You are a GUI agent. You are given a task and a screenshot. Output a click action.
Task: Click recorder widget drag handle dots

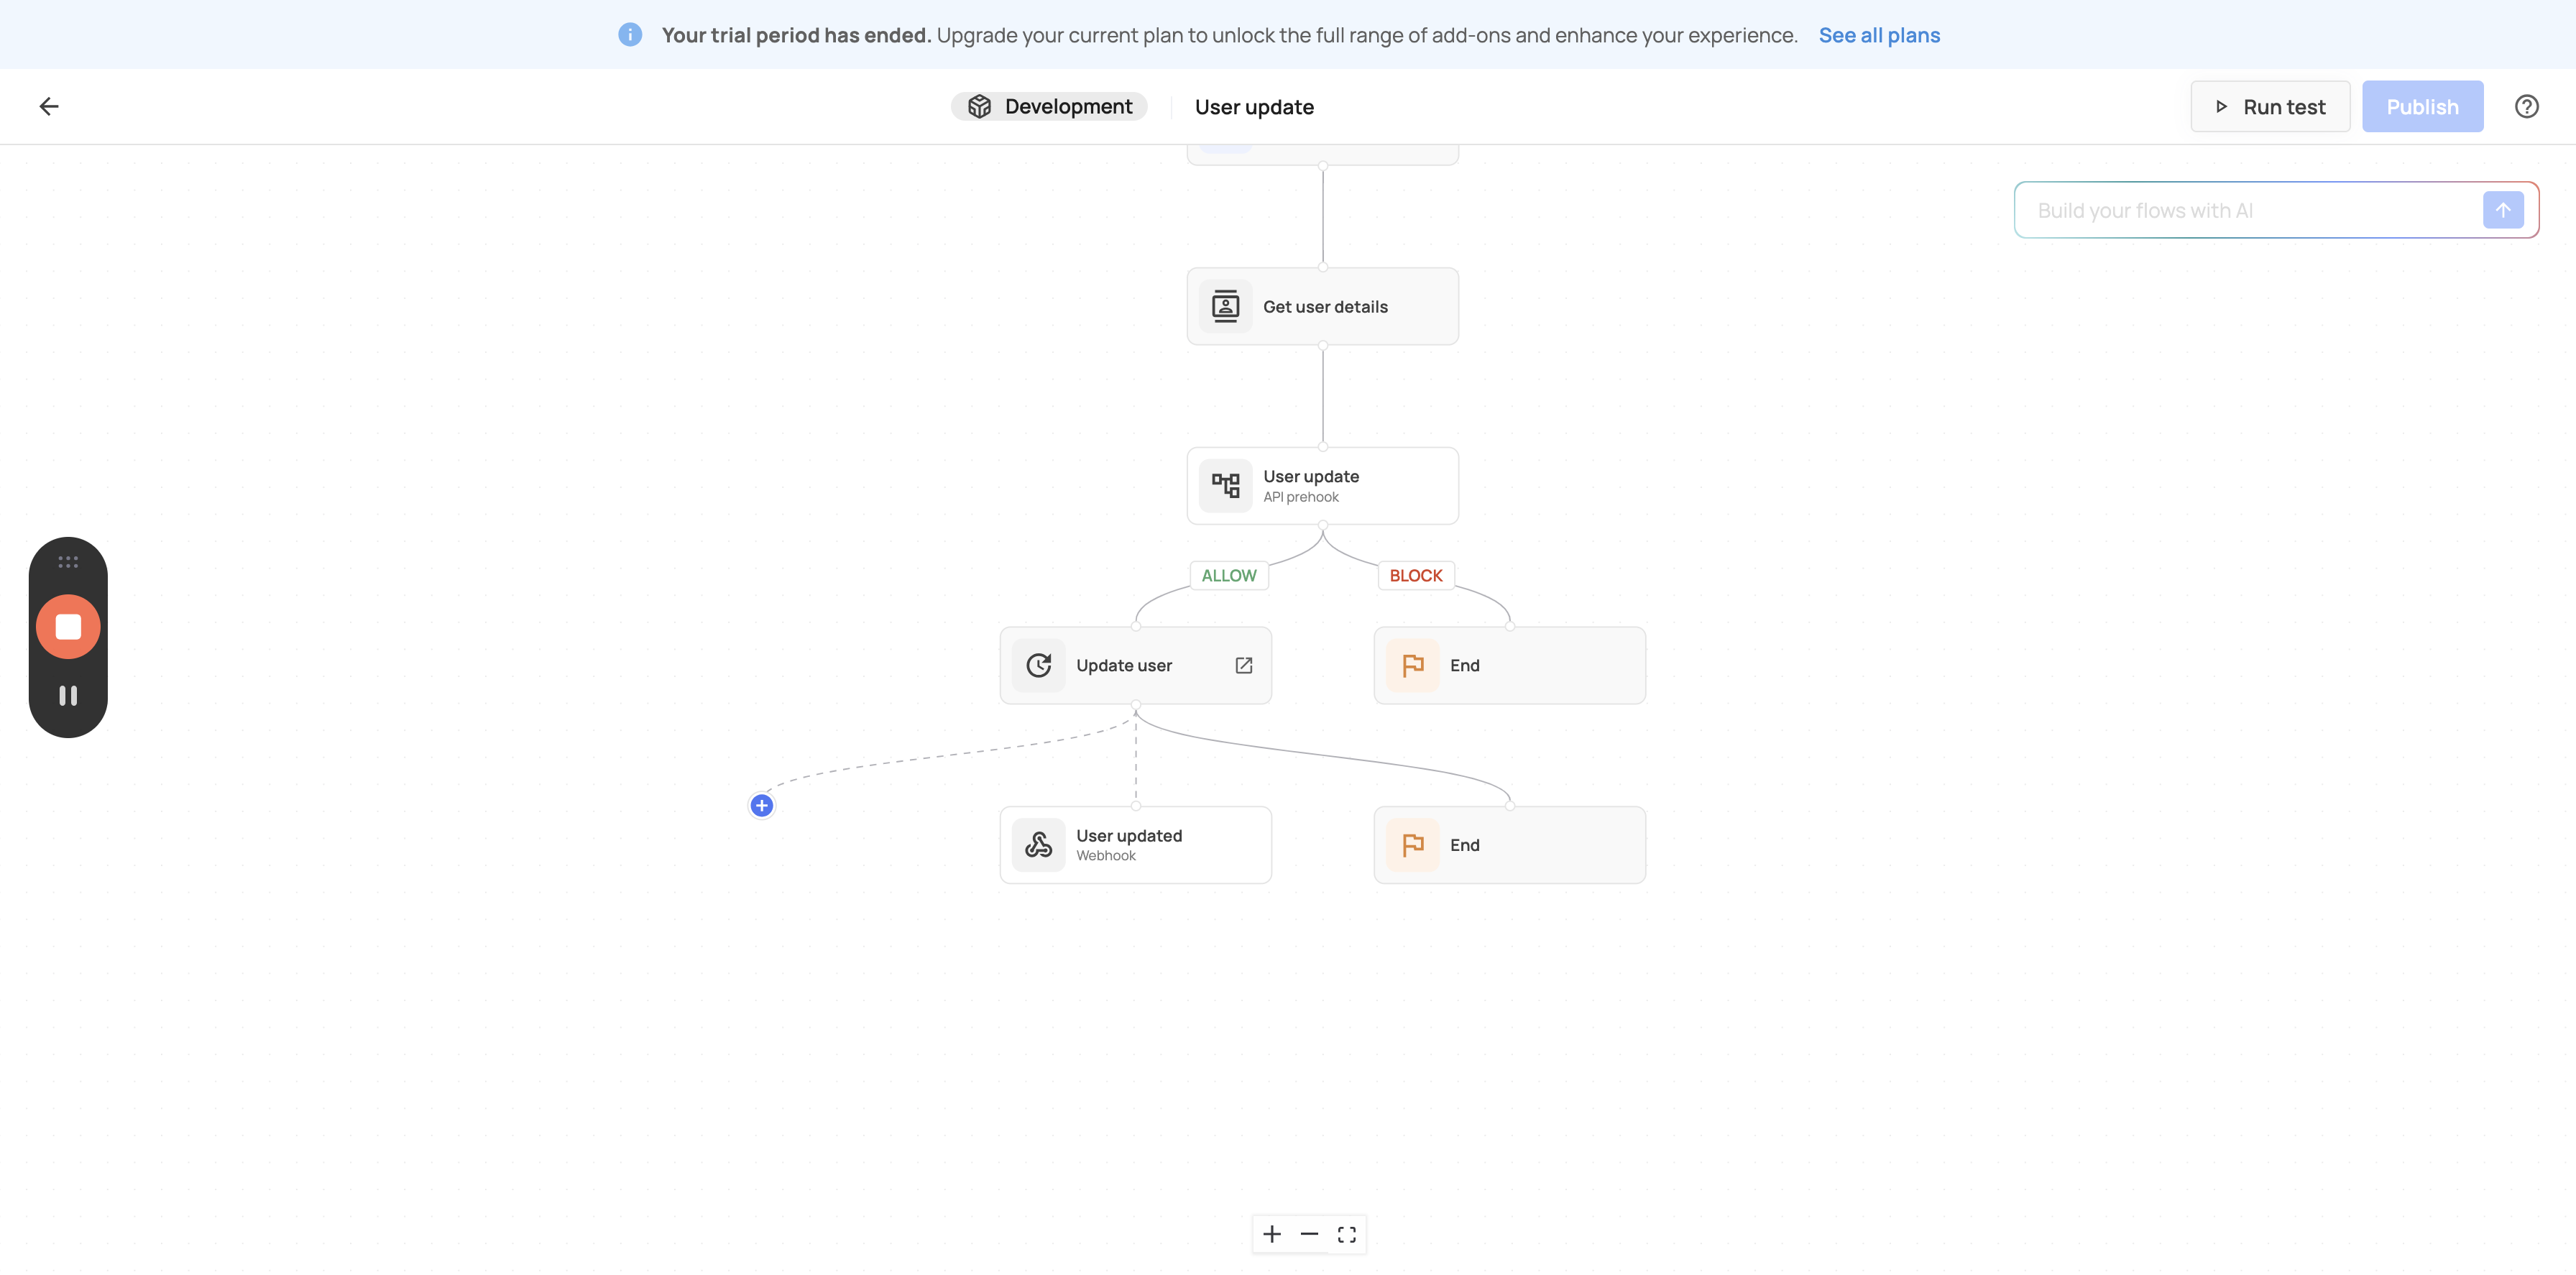point(68,562)
